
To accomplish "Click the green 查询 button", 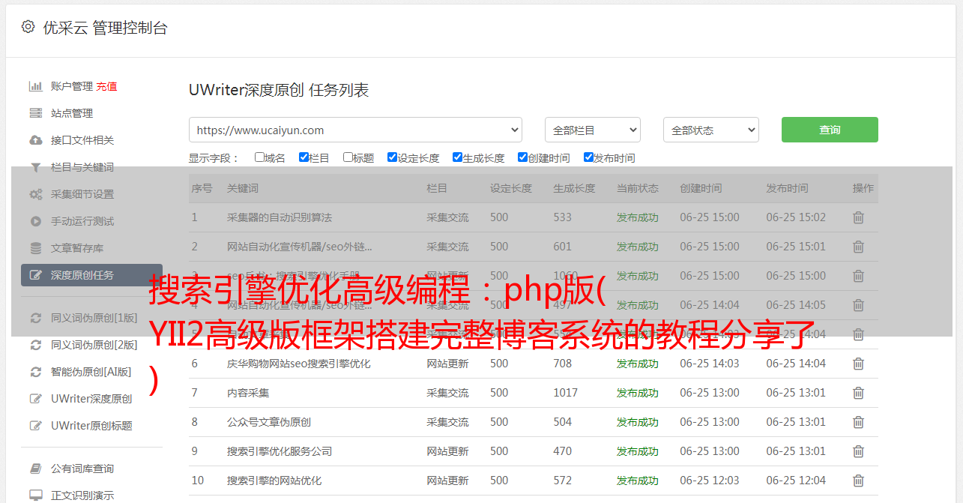I will pyautogui.click(x=830, y=130).
